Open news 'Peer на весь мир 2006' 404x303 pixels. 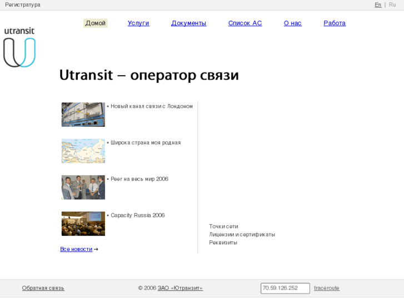click(x=139, y=179)
